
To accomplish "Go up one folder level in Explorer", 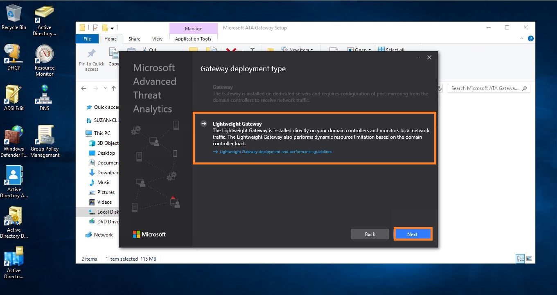I will [x=113, y=88].
